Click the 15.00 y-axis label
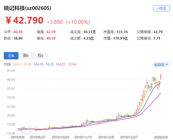The height and width of the screenshot is (140, 173). point(11,124)
